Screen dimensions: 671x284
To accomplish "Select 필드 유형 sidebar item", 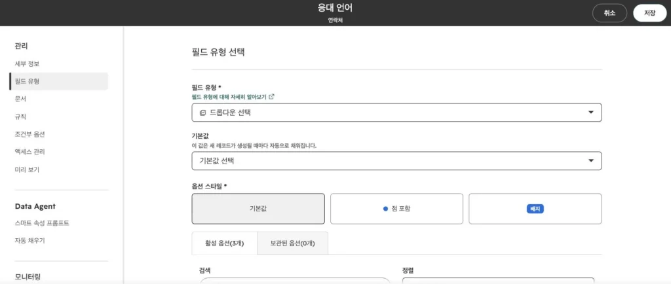I will [58, 81].
